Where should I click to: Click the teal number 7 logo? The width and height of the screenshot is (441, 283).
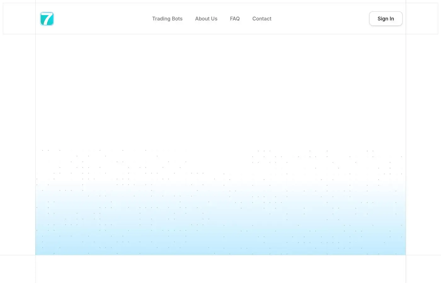coord(47,19)
